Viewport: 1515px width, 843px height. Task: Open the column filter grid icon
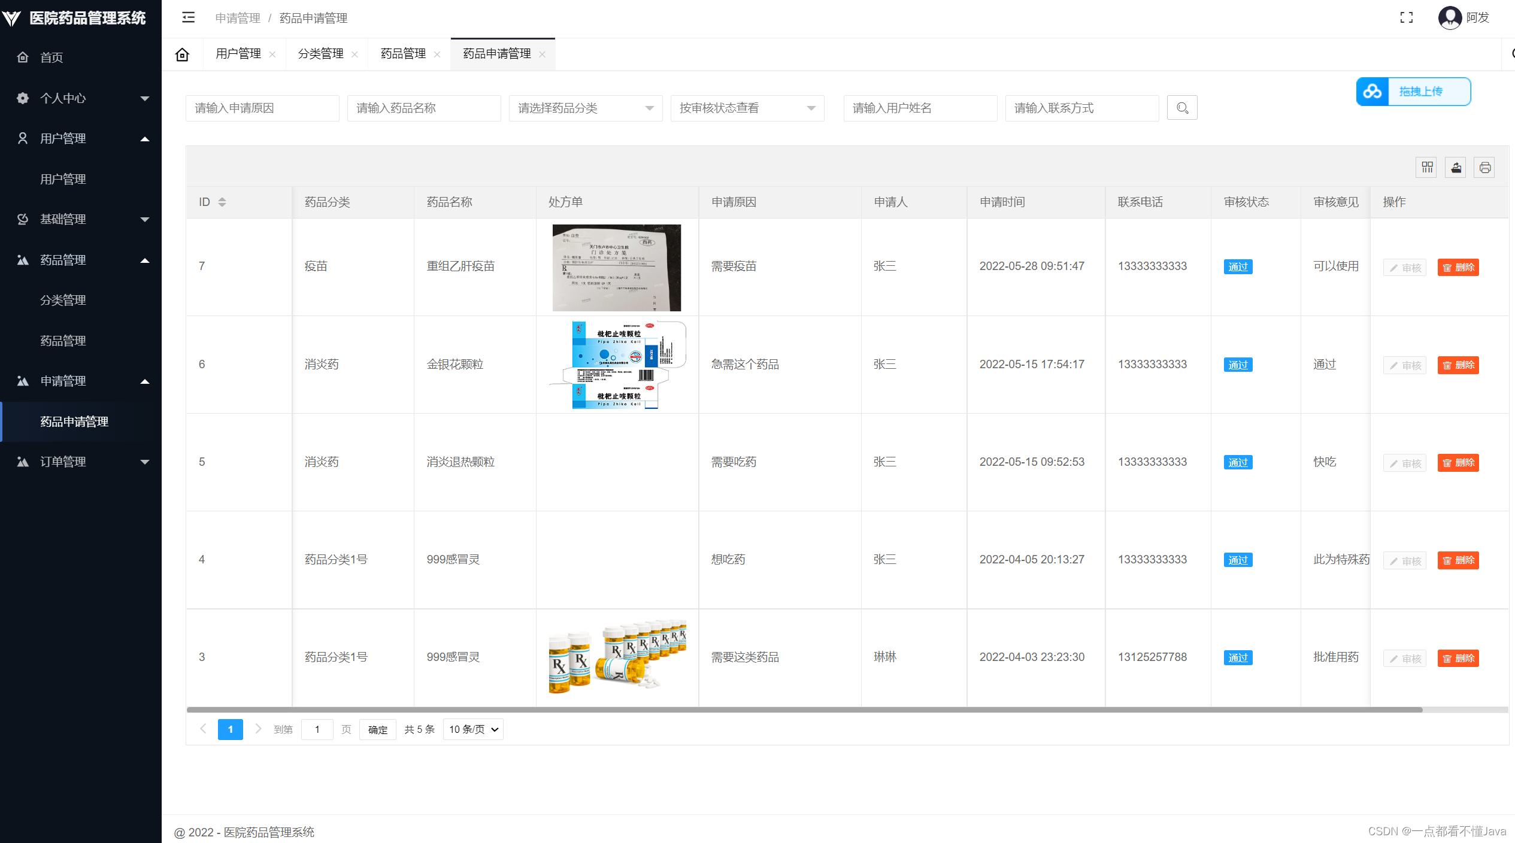1427,167
